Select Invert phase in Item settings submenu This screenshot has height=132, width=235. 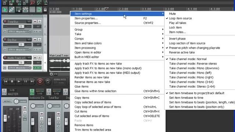(x=200, y=38)
